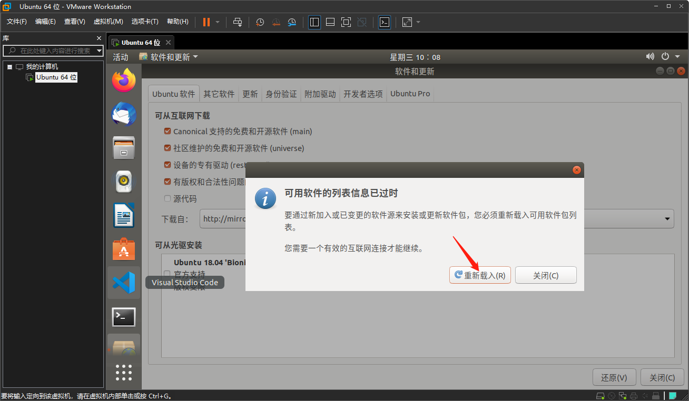Launch Visual Studio Code from dock
This screenshot has height=401, width=689.
(x=124, y=283)
